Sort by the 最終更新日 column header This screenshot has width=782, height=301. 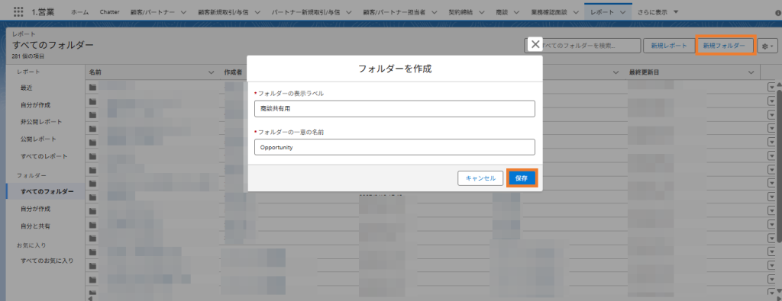645,72
